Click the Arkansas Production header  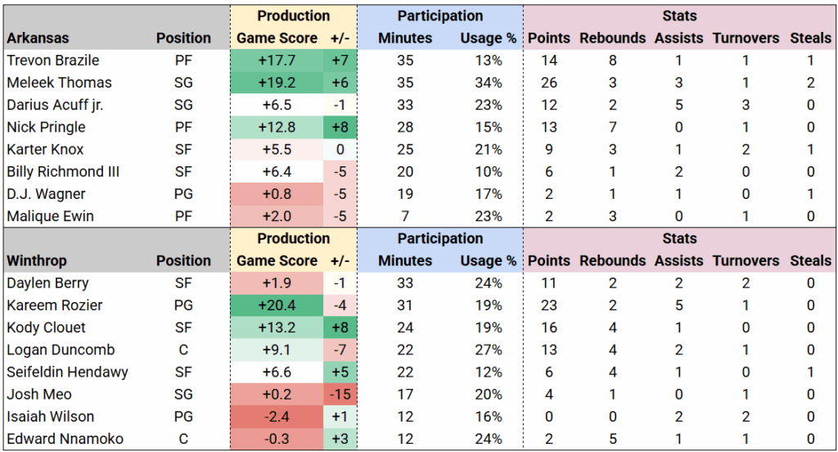pos(293,16)
